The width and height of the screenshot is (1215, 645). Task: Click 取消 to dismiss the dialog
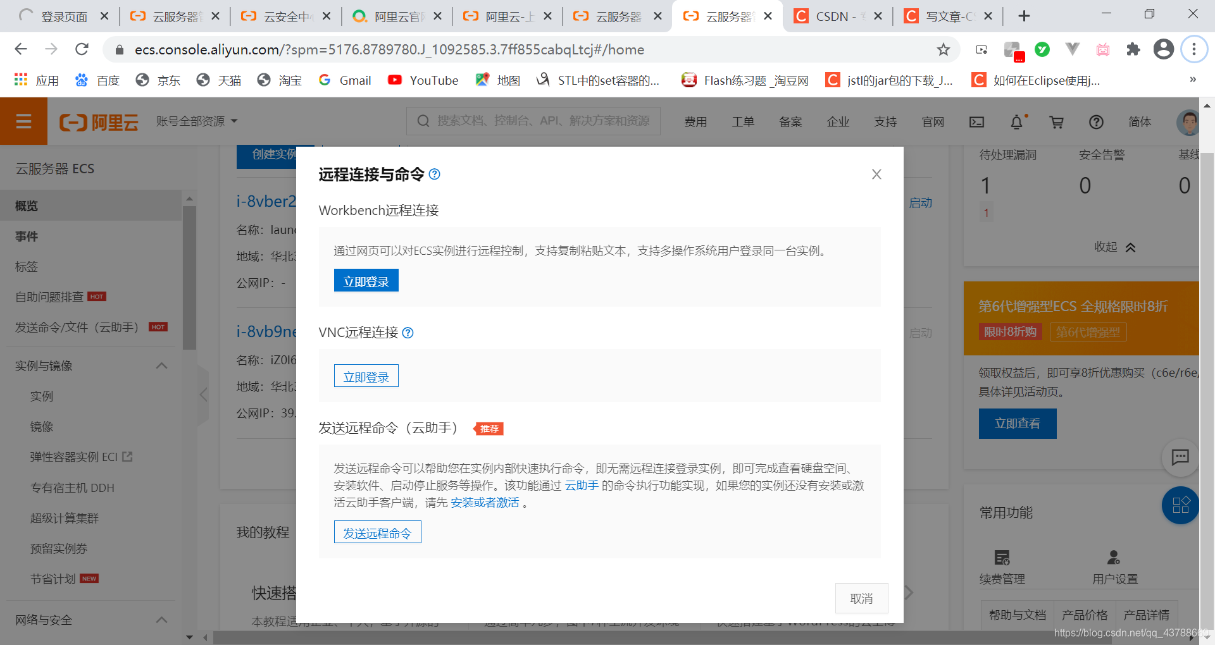click(861, 598)
